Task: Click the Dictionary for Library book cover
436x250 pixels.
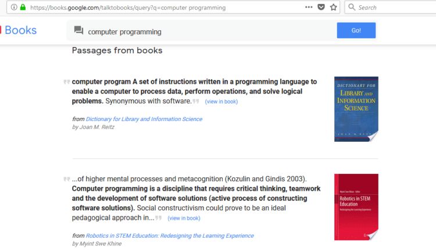Action: pos(356,109)
